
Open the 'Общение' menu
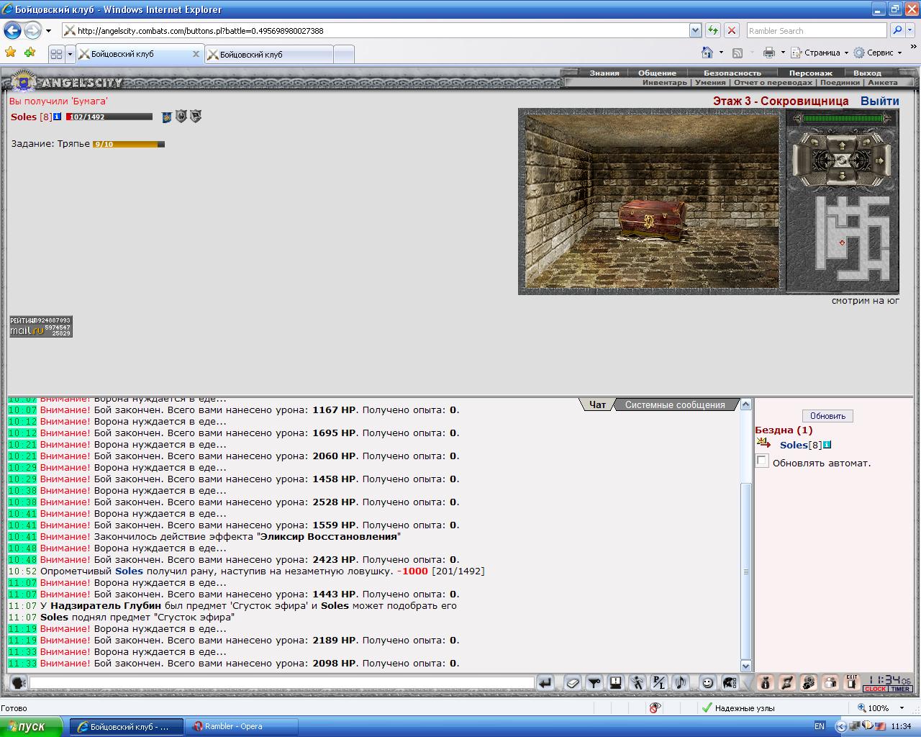(657, 73)
